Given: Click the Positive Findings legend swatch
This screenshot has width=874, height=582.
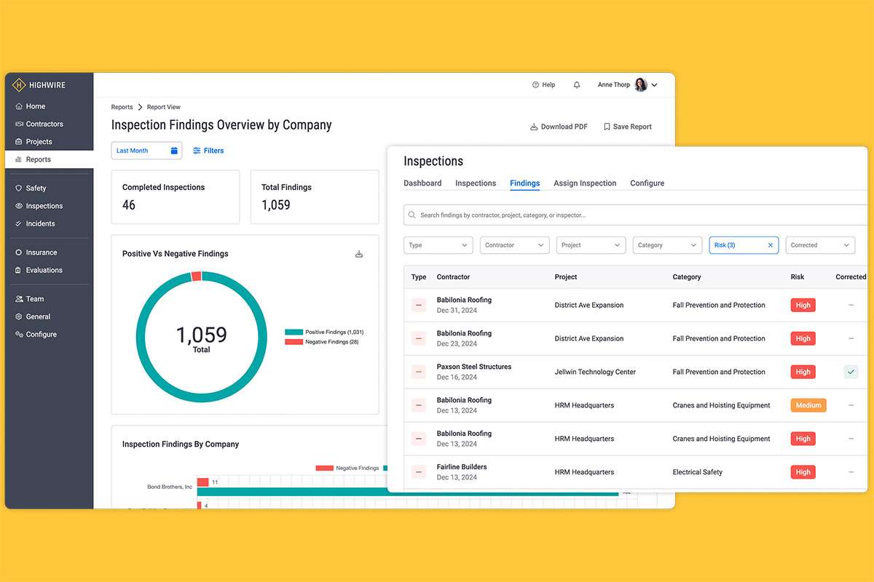Looking at the screenshot, I should pos(294,332).
